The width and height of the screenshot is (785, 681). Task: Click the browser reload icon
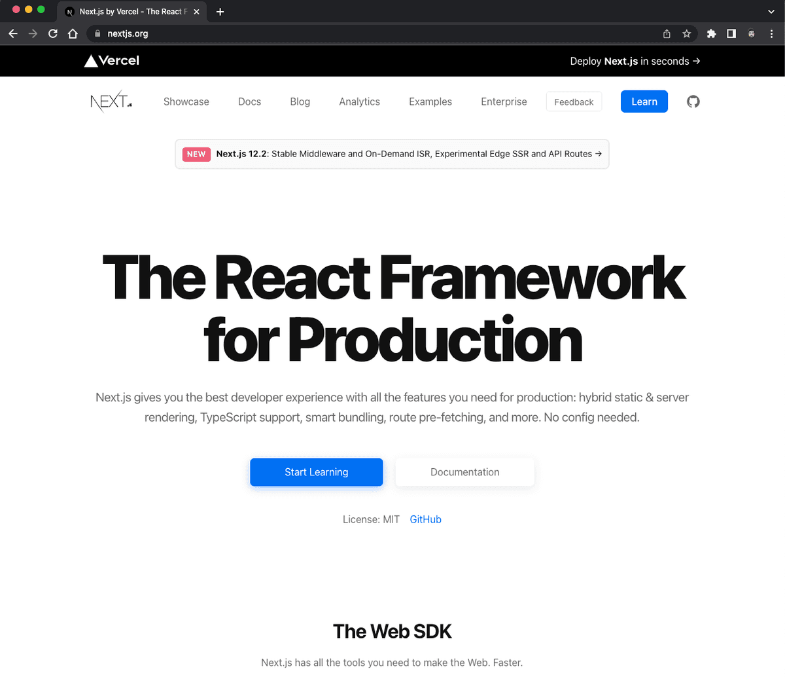point(52,33)
